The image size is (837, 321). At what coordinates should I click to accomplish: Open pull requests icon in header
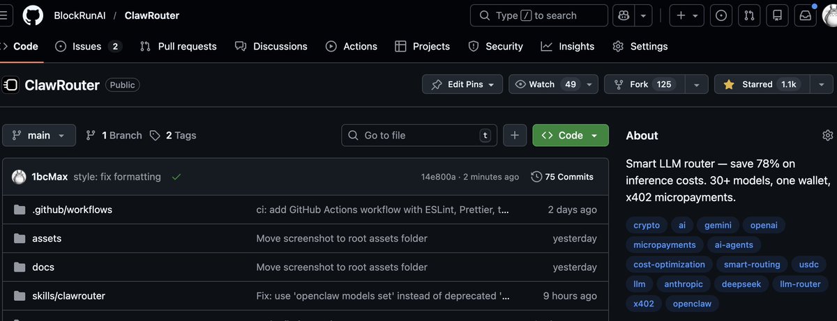tap(749, 15)
